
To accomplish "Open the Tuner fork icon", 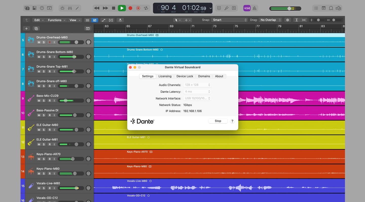I will [227, 8].
